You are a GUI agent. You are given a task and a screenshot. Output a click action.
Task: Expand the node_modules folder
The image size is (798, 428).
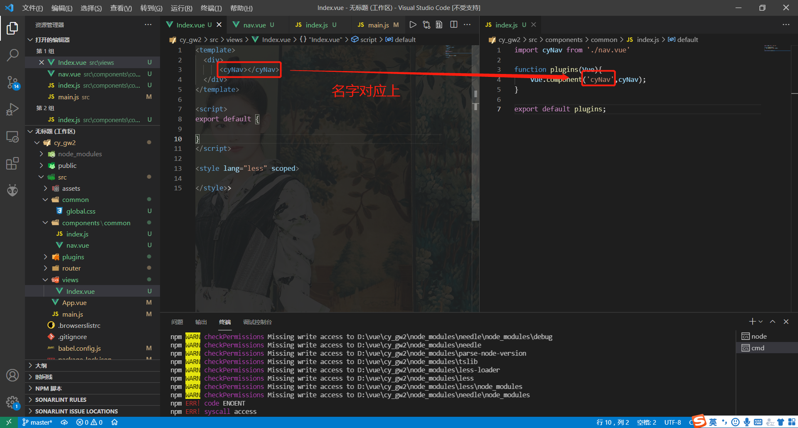pyautogui.click(x=41, y=154)
